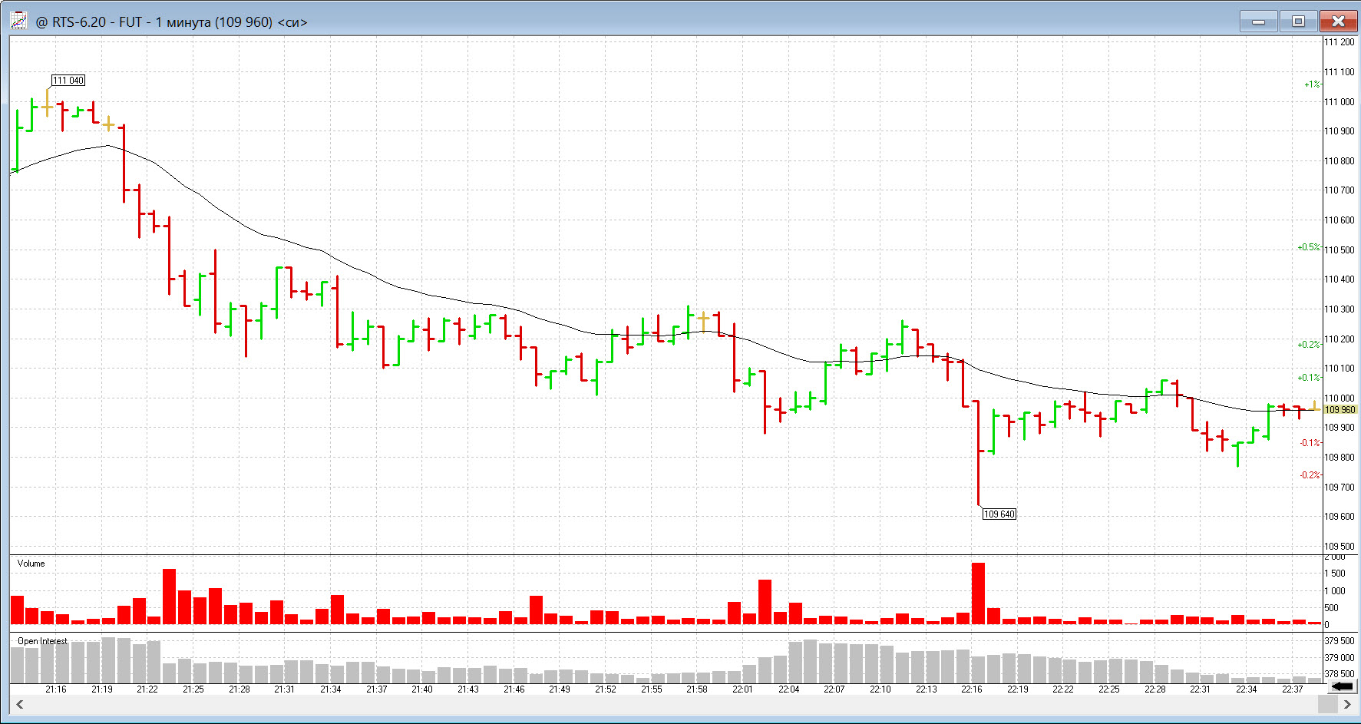Screen dimensions: 1361x724
Task: Click the Volume panel label
Action: tap(31, 564)
